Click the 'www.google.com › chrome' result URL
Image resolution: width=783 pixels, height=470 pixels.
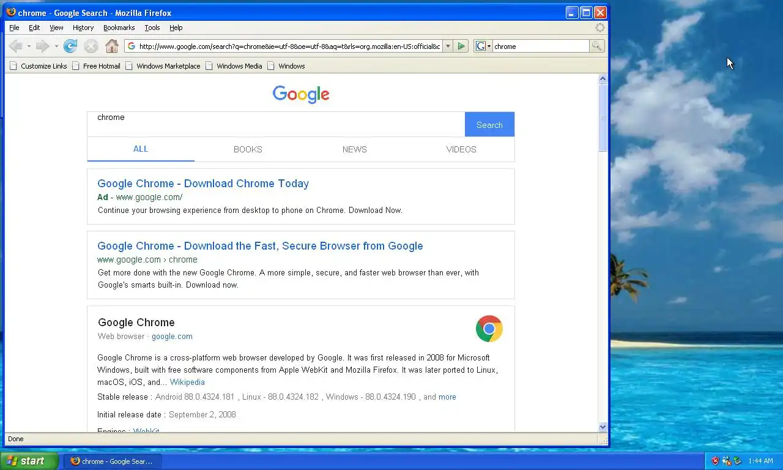coord(147,259)
